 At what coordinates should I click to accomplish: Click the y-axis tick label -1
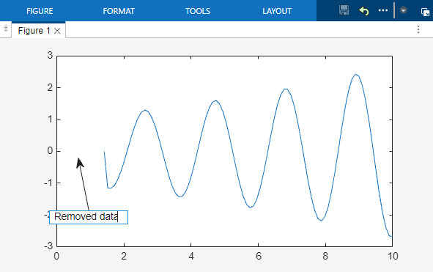tap(48, 183)
